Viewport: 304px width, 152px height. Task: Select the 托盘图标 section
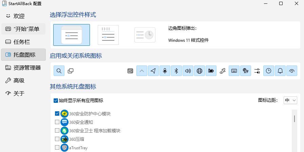23,55
